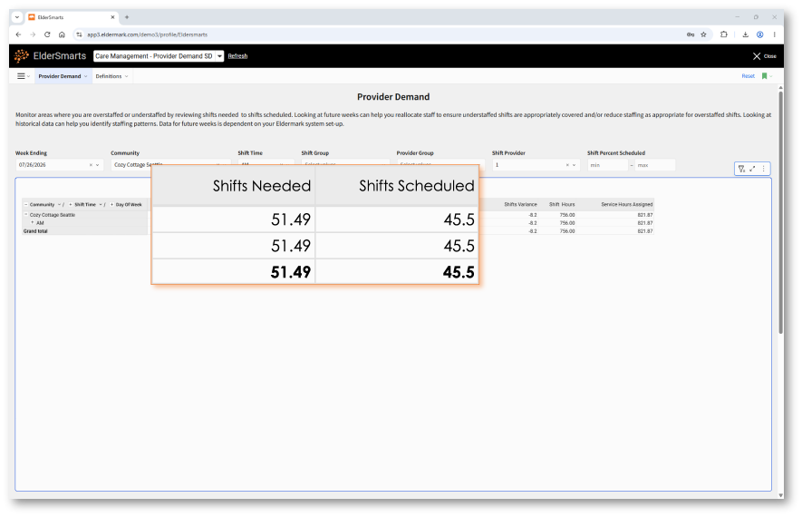
Task: Switch to the Definitions tab
Action: (x=109, y=76)
